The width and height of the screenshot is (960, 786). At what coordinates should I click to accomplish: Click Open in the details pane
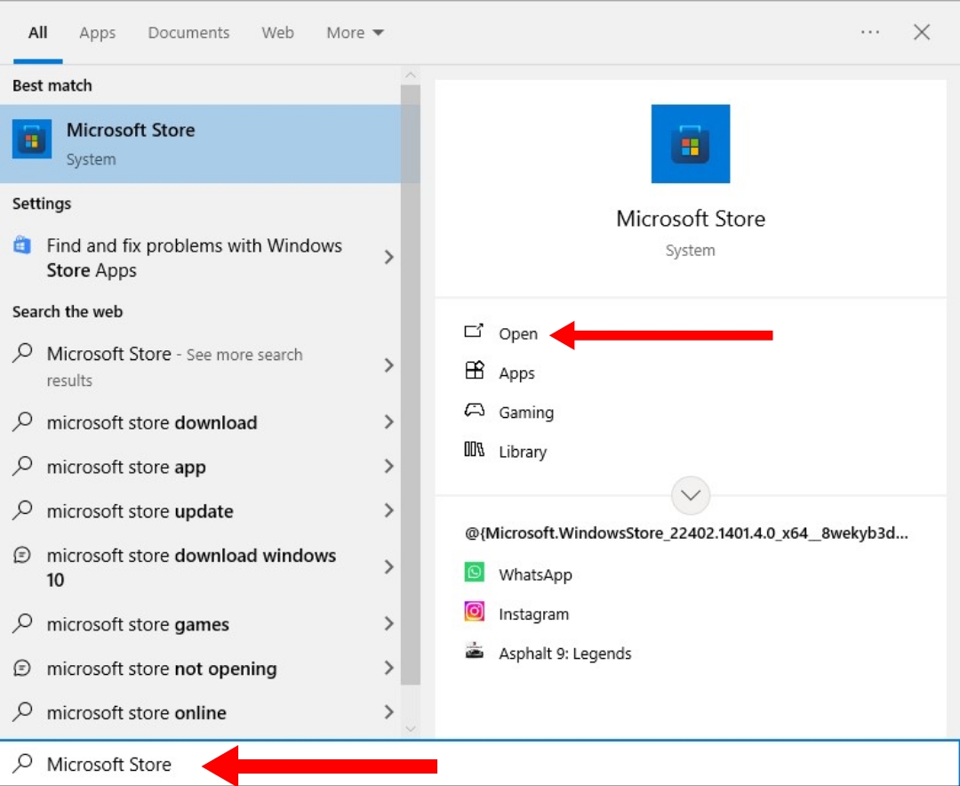(518, 334)
